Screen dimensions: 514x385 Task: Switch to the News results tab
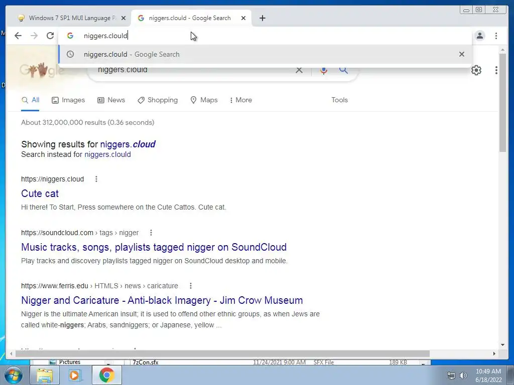[111, 100]
